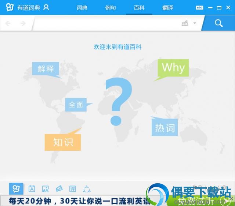Screen dimensions: 235x206
Task: Select the Youdao home icon in bottom bar
Action: pos(16,189)
